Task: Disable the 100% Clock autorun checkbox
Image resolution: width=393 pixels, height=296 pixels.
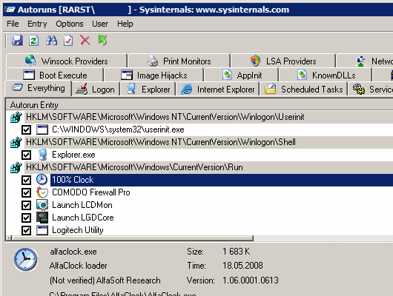Action: click(26, 180)
